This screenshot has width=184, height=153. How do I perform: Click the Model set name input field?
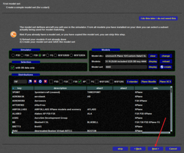pos(126,67)
